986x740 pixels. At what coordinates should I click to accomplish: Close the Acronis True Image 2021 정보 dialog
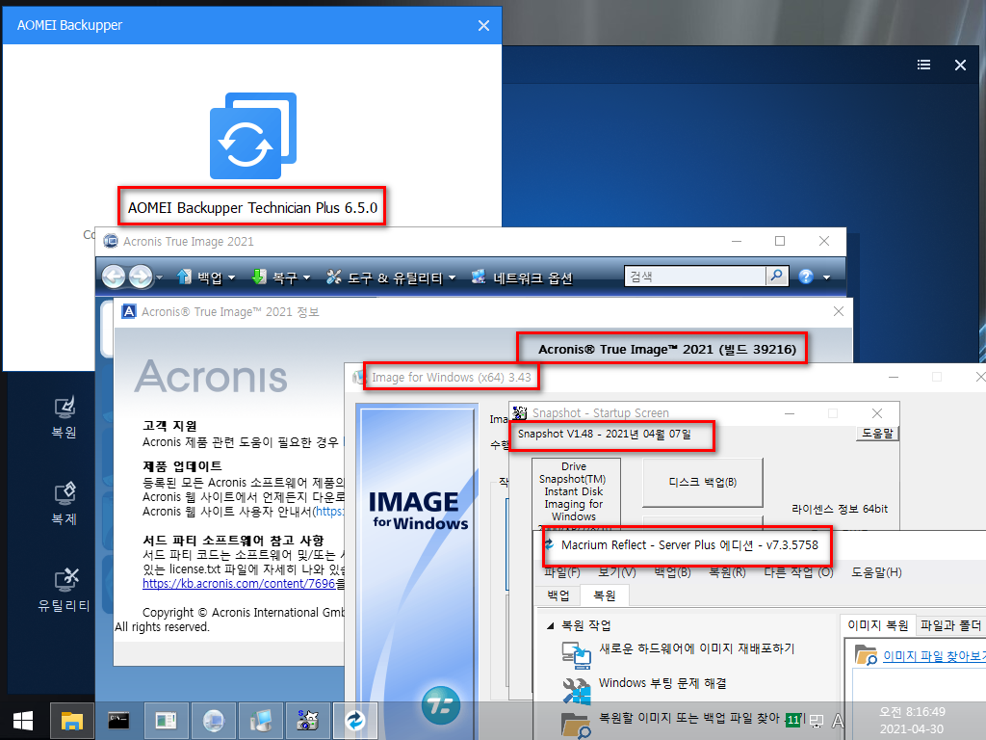click(x=839, y=311)
